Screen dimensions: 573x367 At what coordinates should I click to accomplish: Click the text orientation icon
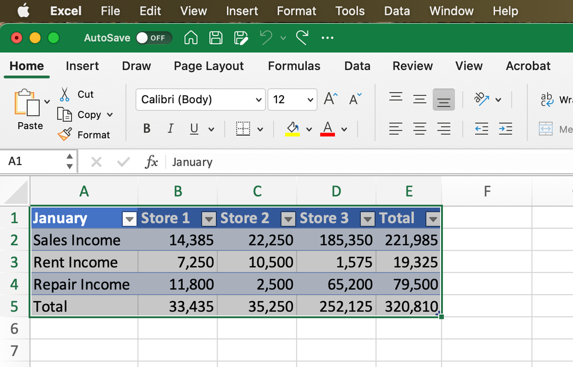tap(481, 99)
